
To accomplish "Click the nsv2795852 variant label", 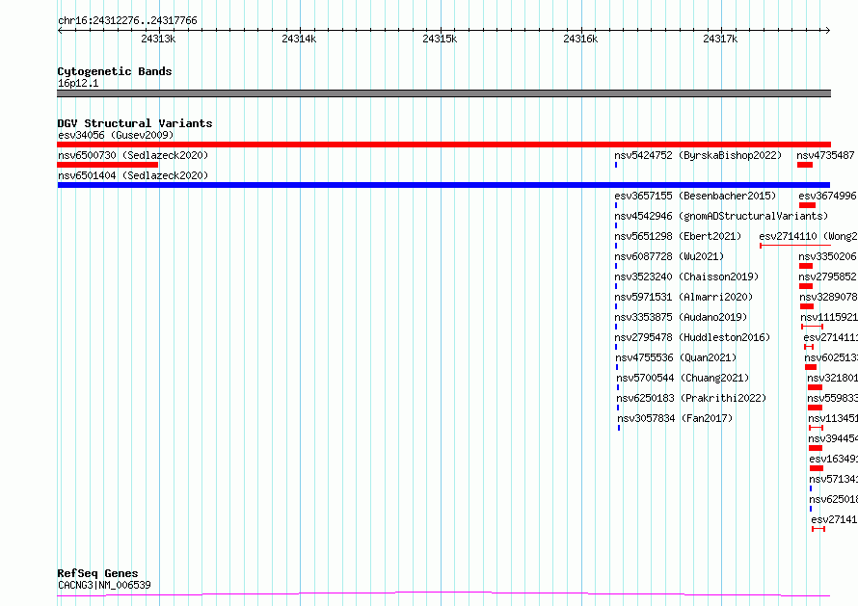I will [827, 277].
